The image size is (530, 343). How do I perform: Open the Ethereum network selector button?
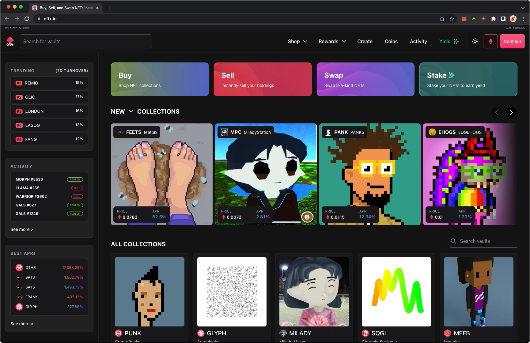point(490,41)
